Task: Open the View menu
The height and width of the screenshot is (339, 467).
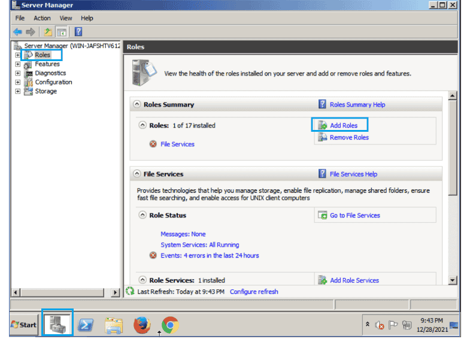Action: [65, 18]
